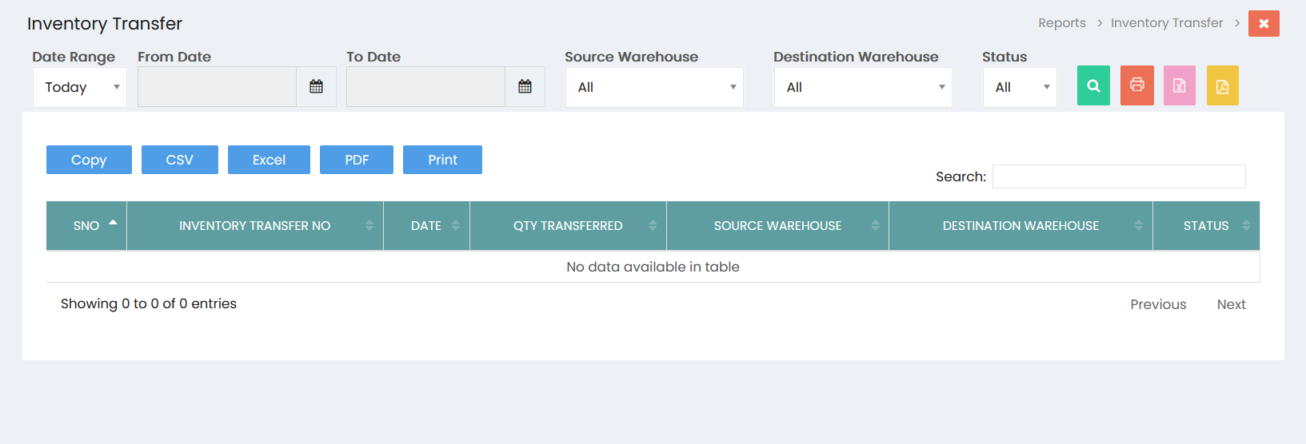
Task: Go to Next page
Action: (1232, 304)
